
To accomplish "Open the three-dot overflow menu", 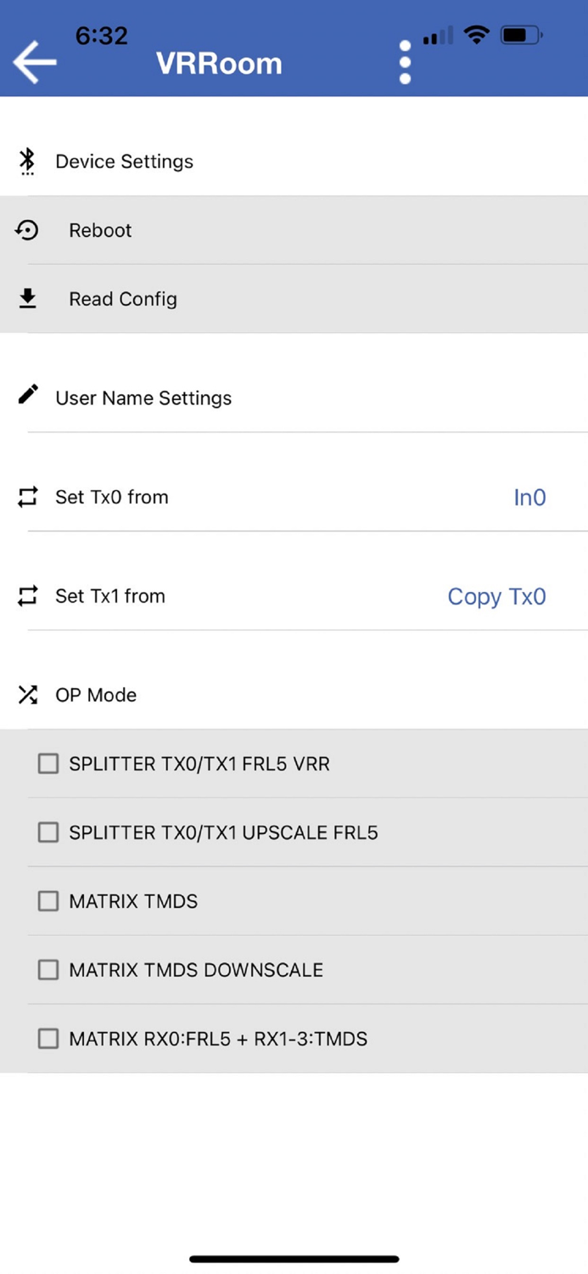I will (405, 62).
